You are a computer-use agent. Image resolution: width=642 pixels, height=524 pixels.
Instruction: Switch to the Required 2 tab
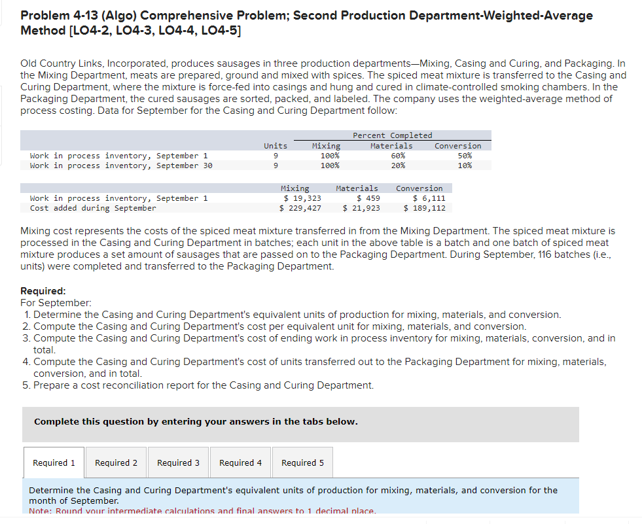coord(116,463)
